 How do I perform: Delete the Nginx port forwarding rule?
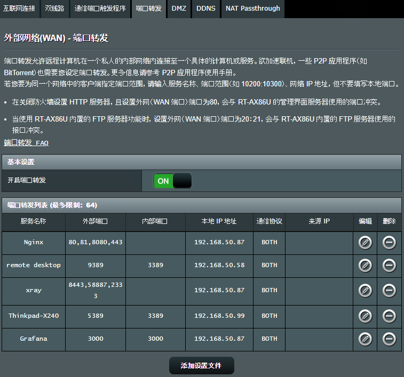pyautogui.click(x=389, y=242)
